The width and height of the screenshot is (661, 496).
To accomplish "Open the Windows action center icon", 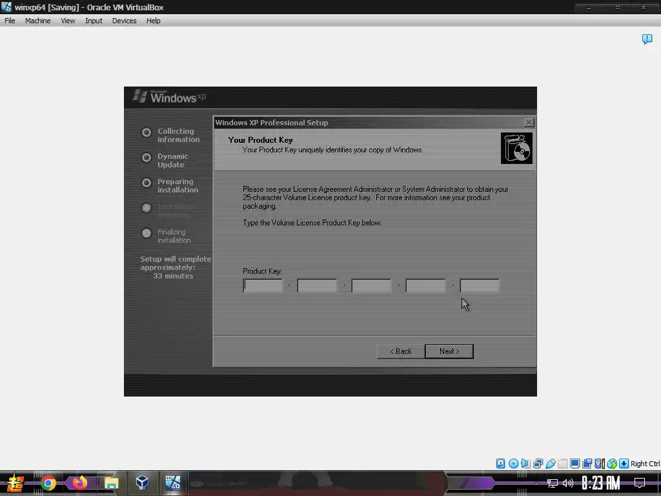I will tap(640, 483).
